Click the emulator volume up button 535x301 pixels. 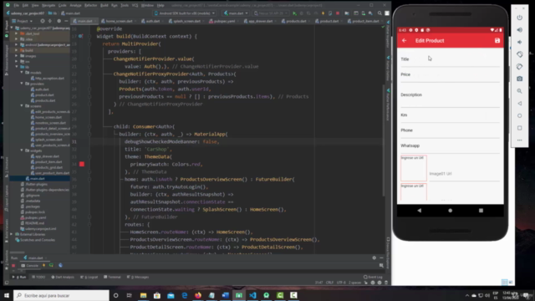(519, 30)
